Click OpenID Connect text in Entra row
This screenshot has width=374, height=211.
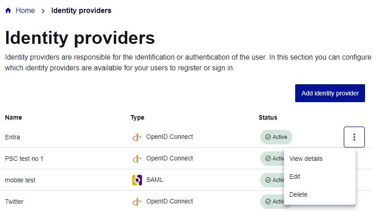pyautogui.click(x=169, y=137)
